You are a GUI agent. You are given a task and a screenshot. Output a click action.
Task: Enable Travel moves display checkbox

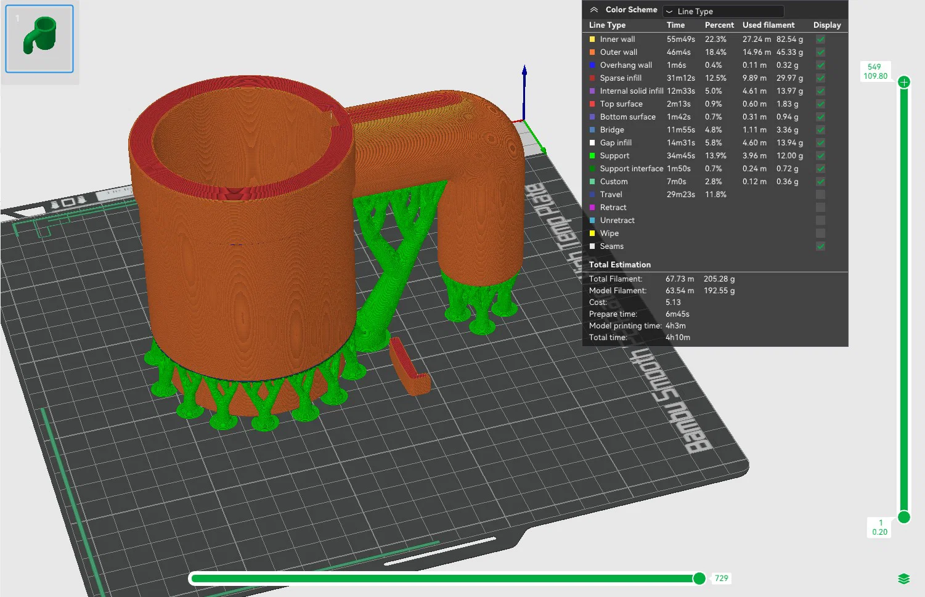click(820, 195)
